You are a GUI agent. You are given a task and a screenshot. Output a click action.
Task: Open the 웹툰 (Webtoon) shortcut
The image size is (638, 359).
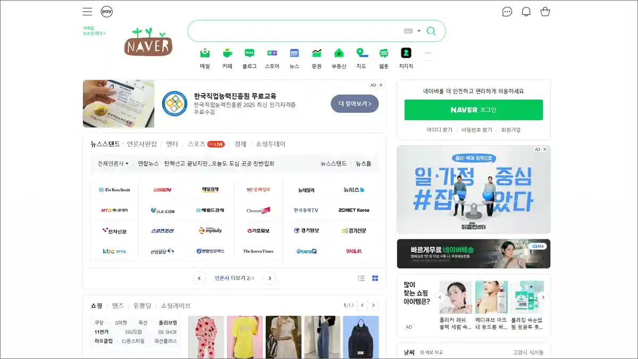384,59
